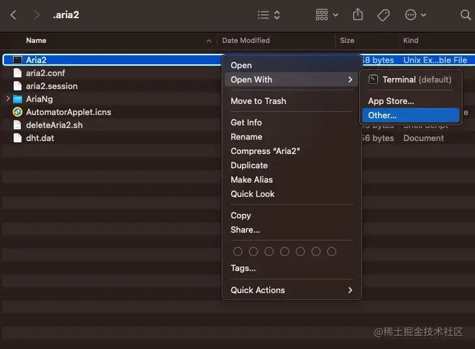Click the Edit Tags toolbar icon
The height and width of the screenshot is (349, 475).
(x=383, y=15)
